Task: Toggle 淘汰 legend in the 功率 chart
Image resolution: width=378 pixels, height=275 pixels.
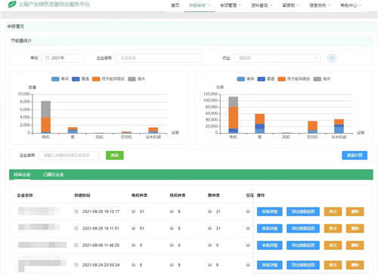Action: (x=322, y=79)
